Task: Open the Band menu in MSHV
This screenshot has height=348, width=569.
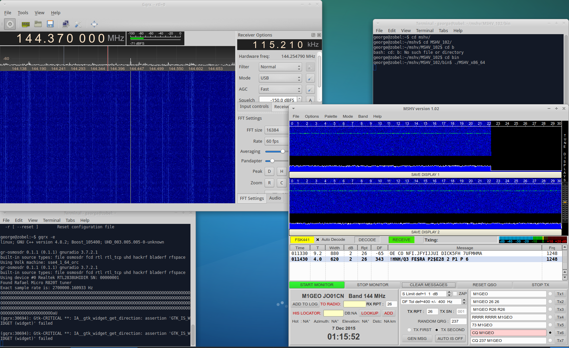Action: click(363, 116)
